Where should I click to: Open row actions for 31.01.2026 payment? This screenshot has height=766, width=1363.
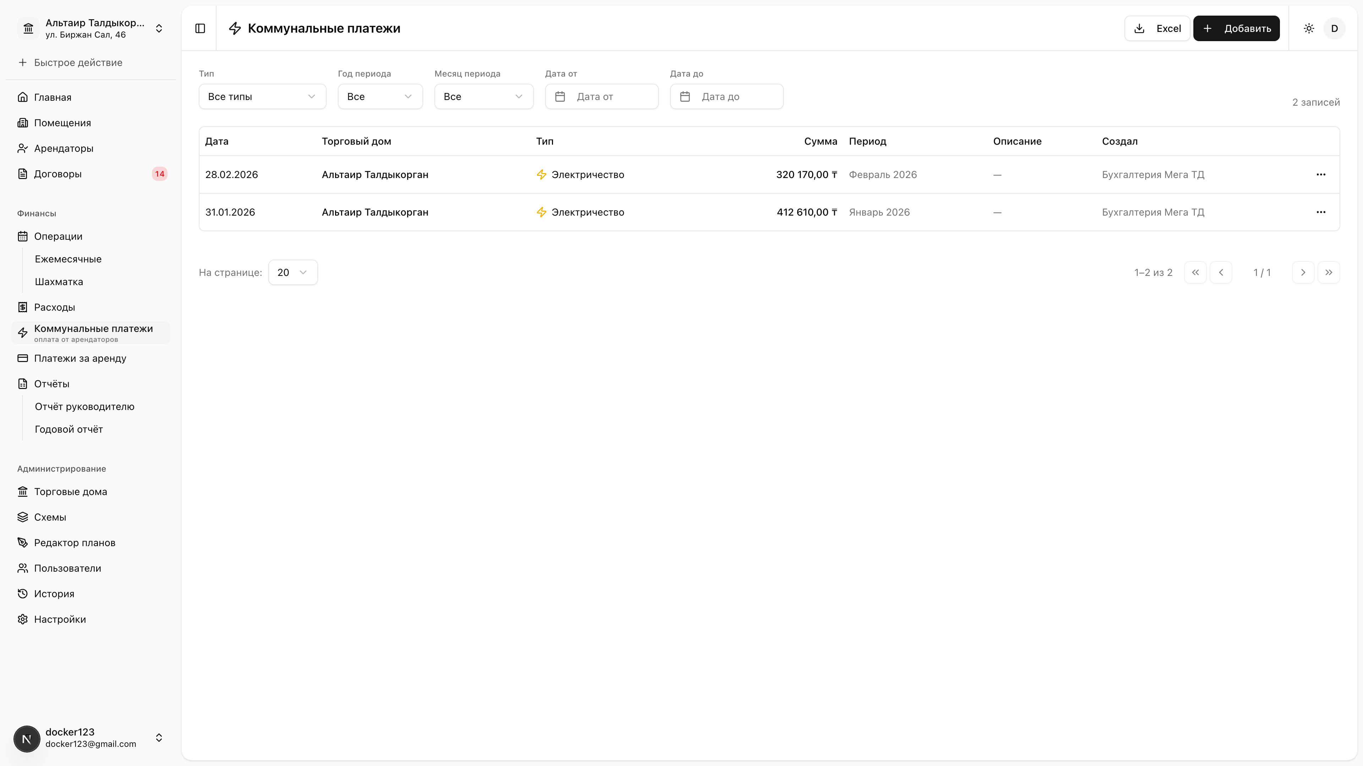point(1321,212)
